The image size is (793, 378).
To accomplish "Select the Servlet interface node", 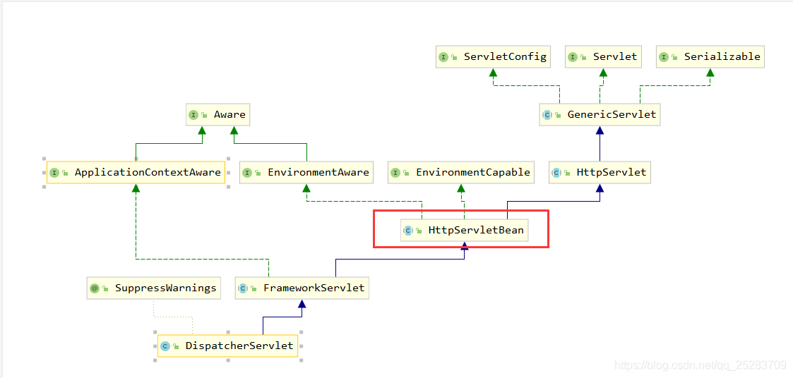I will (x=604, y=56).
